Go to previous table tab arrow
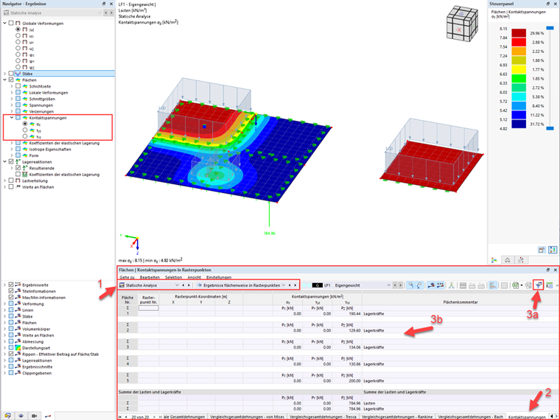Screen dimensions: 560x420 coord(126,417)
